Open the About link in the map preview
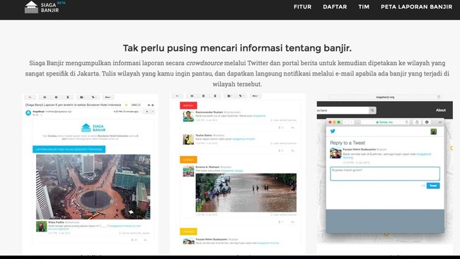 [x=441, y=110]
